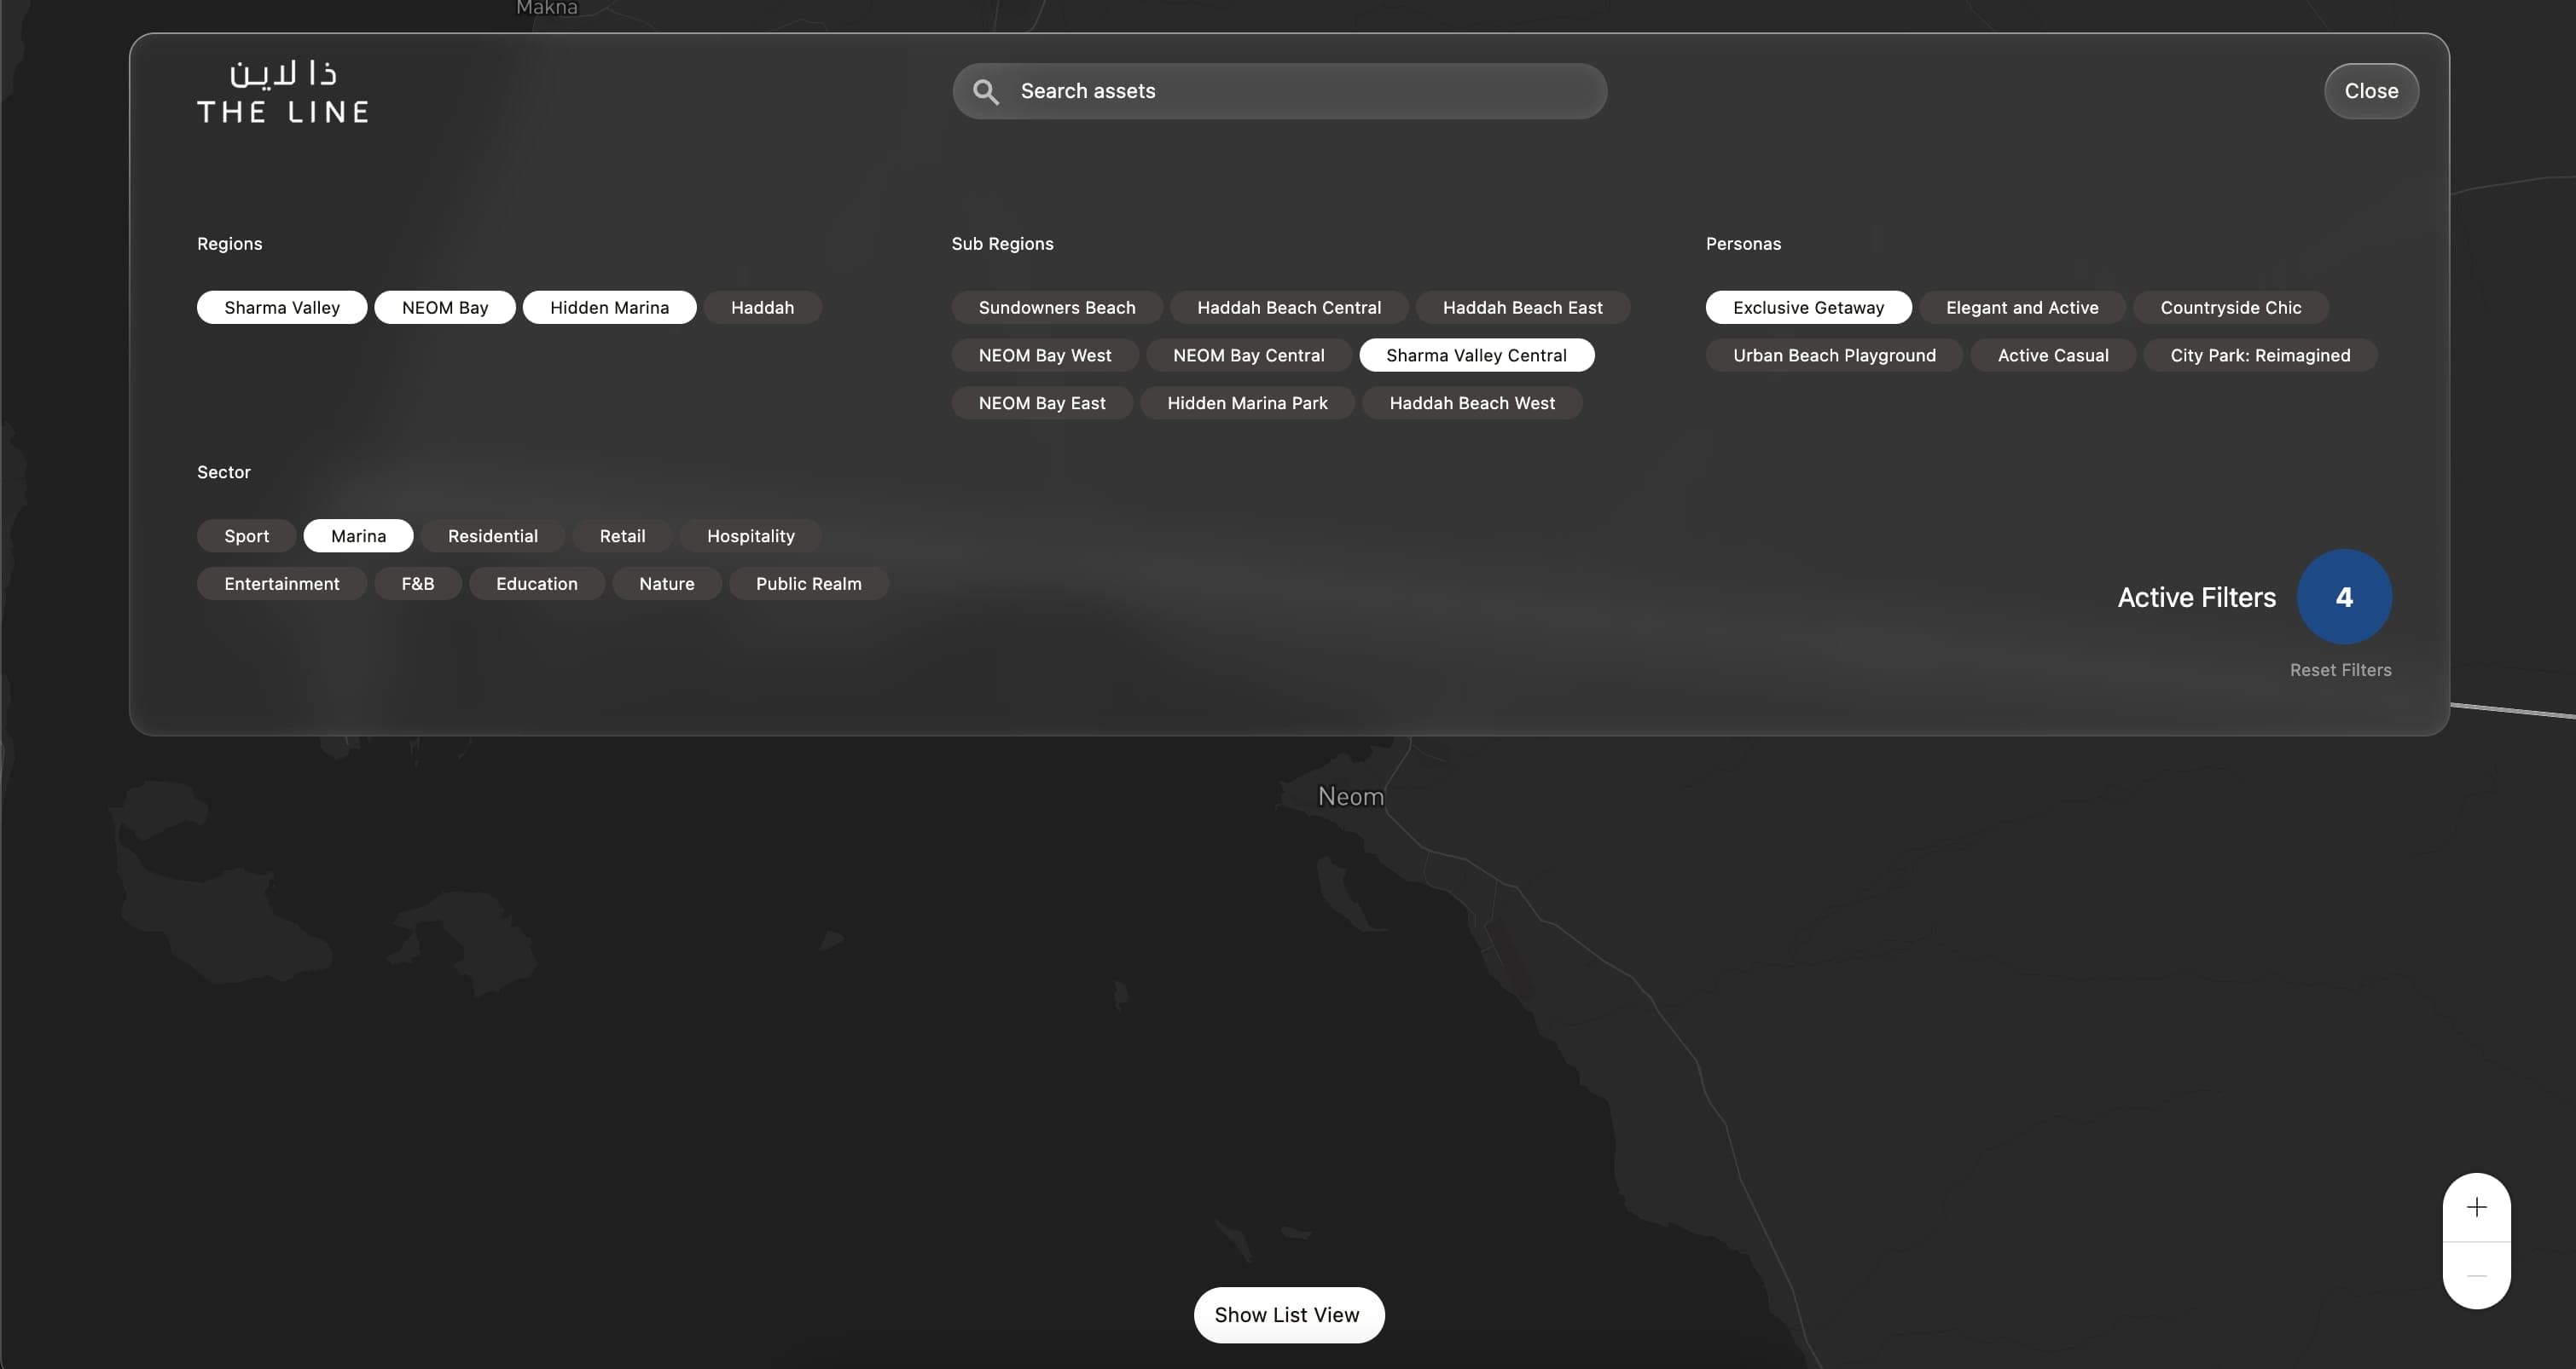The width and height of the screenshot is (2576, 1369).
Task: Click the blue Active Filters count badge
Action: pos(2345,597)
